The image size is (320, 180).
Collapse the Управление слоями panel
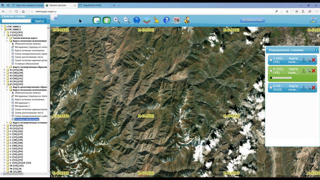click(316, 50)
